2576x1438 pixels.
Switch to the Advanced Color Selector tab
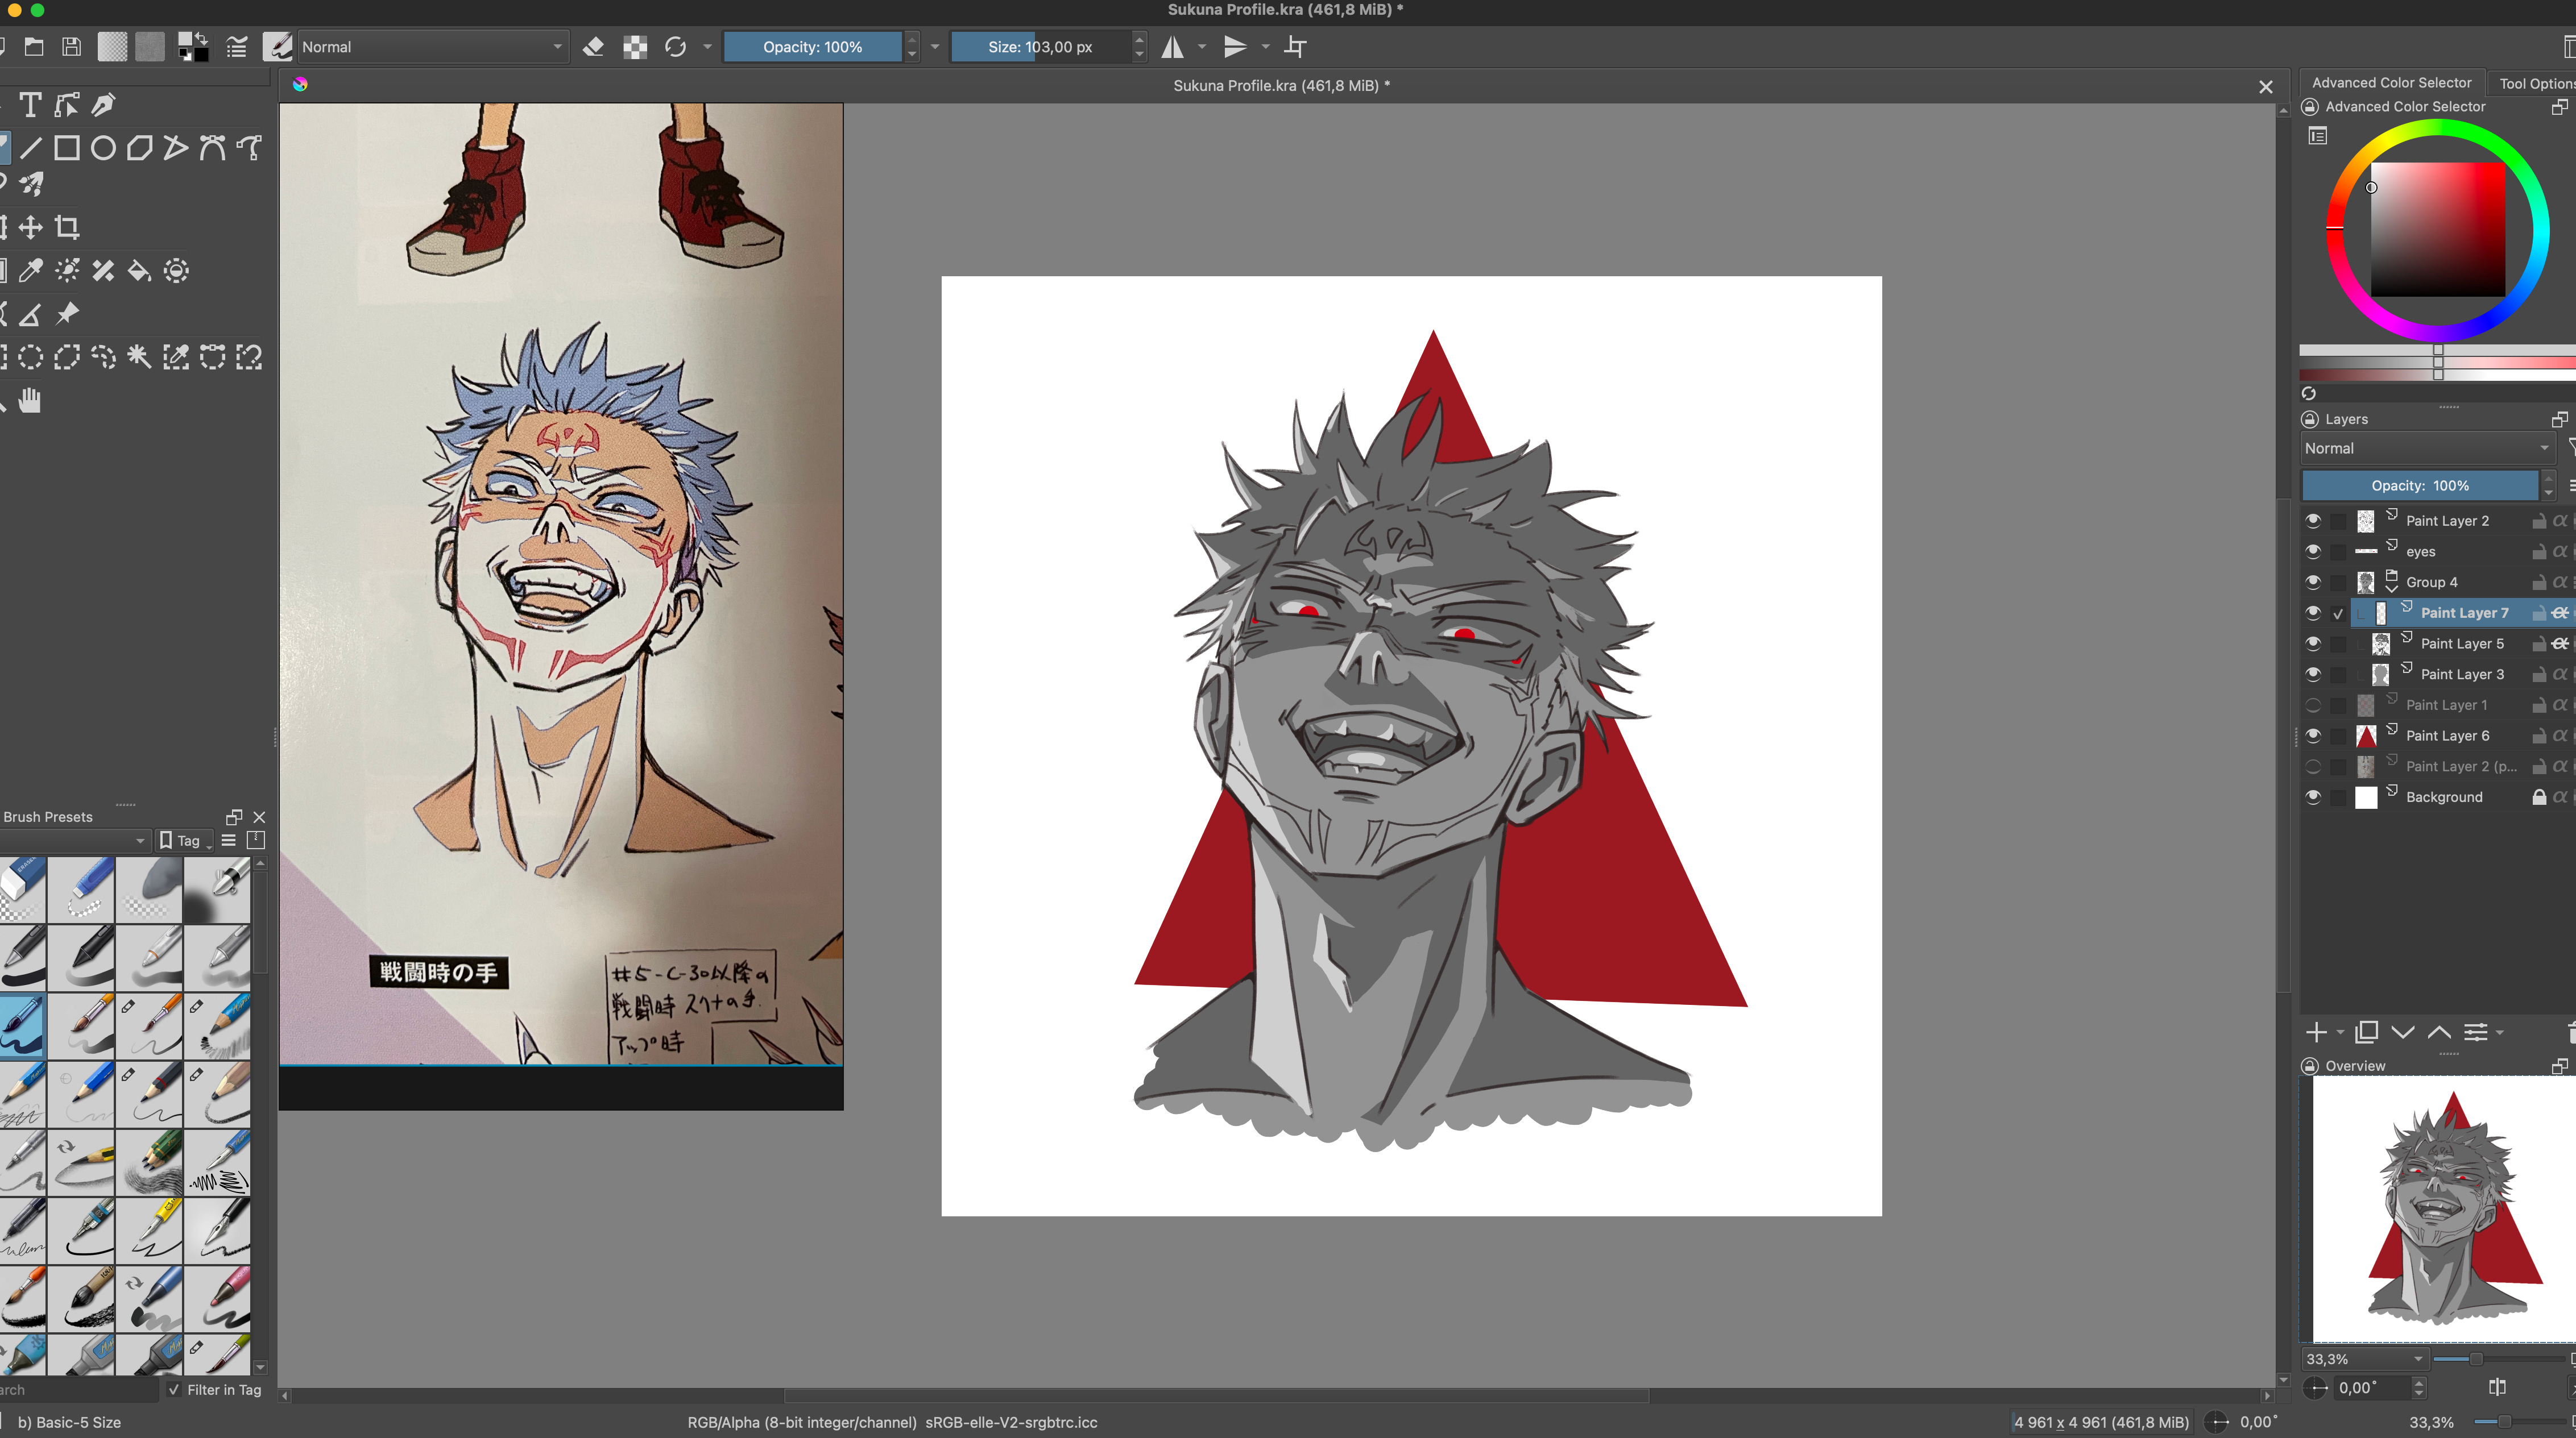click(x=2391, y=83)
